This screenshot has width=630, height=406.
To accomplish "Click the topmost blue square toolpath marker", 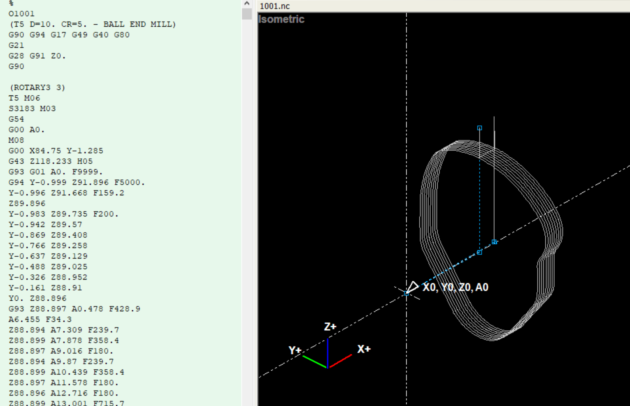I will [x=480, y=128].
